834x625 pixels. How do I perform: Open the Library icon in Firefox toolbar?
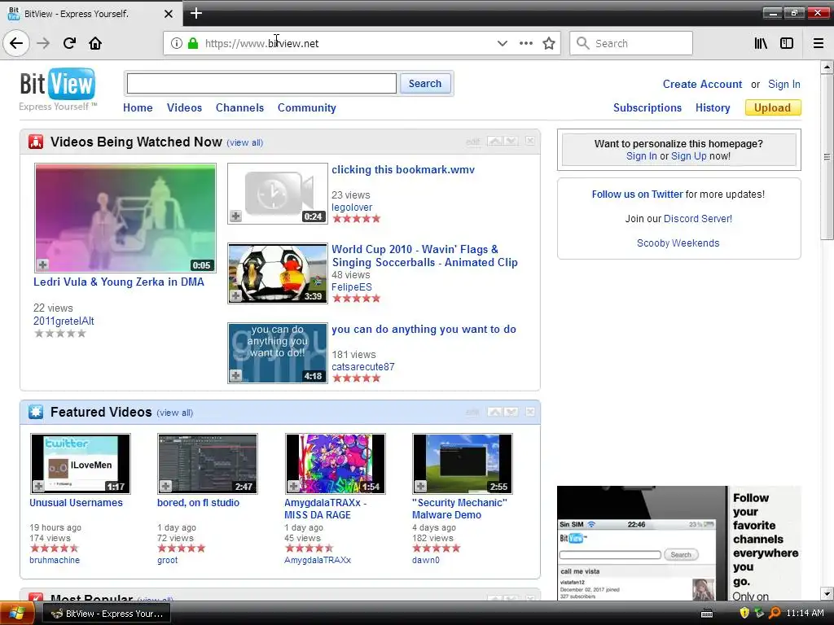pyautogui.click(x=761, y=43)
